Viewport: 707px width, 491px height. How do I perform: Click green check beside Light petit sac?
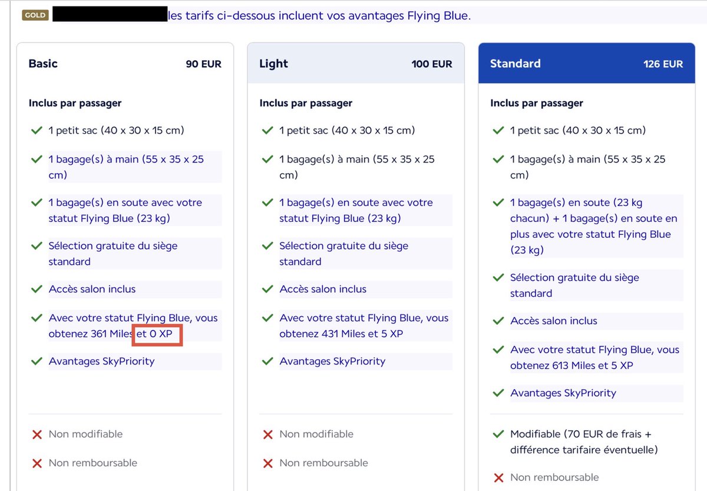coord(267,131)
